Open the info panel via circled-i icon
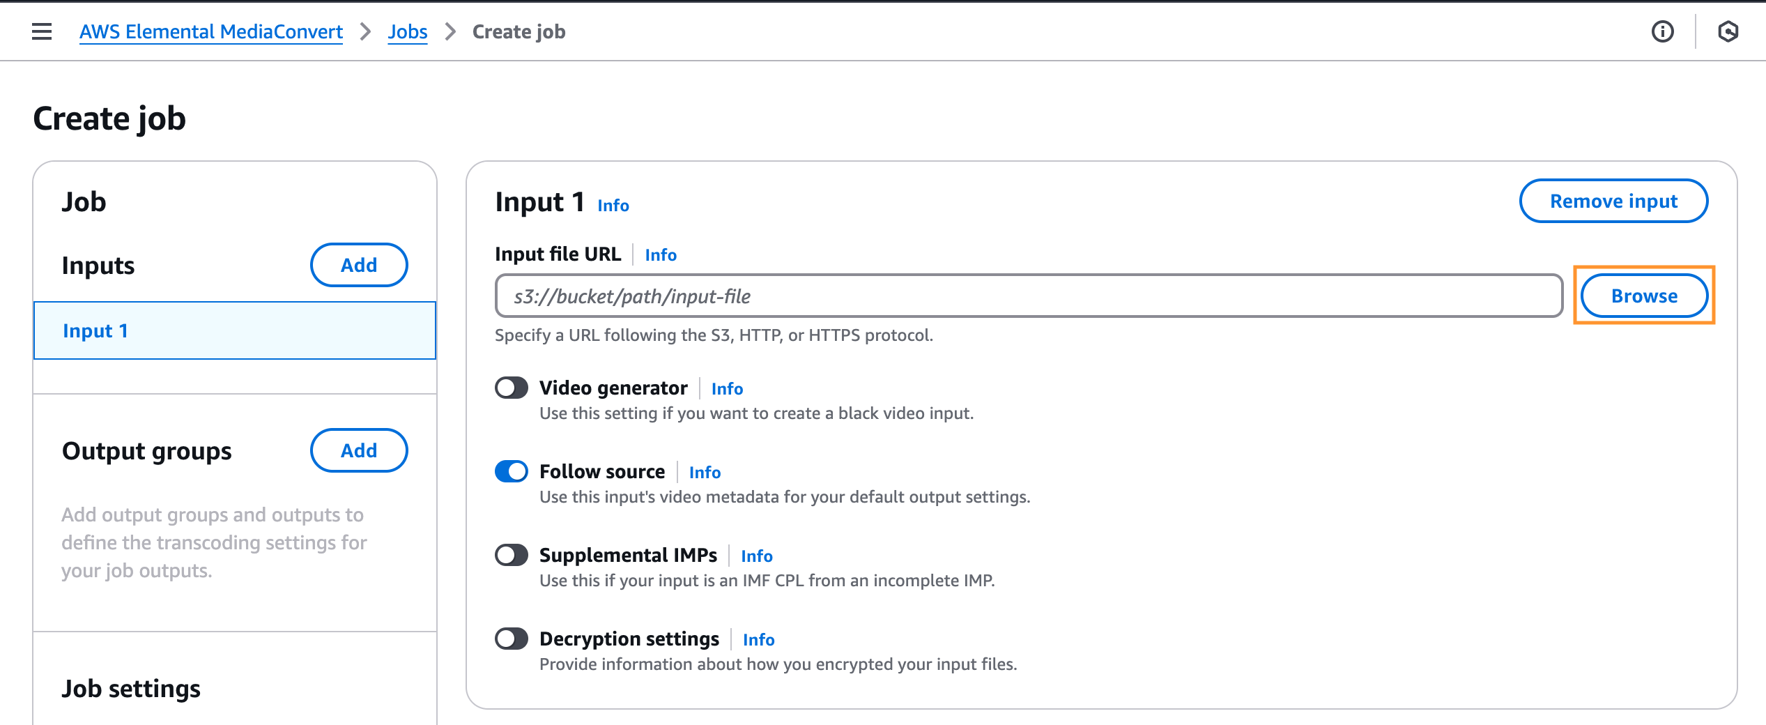 tap(1662, 31)
